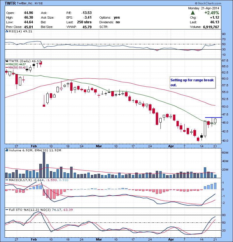Click the RSI(14) 49.21 label

(20, 31)
